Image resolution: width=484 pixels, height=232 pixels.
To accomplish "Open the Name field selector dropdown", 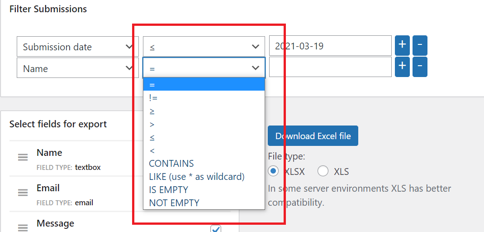I will (x=77, y=68).
